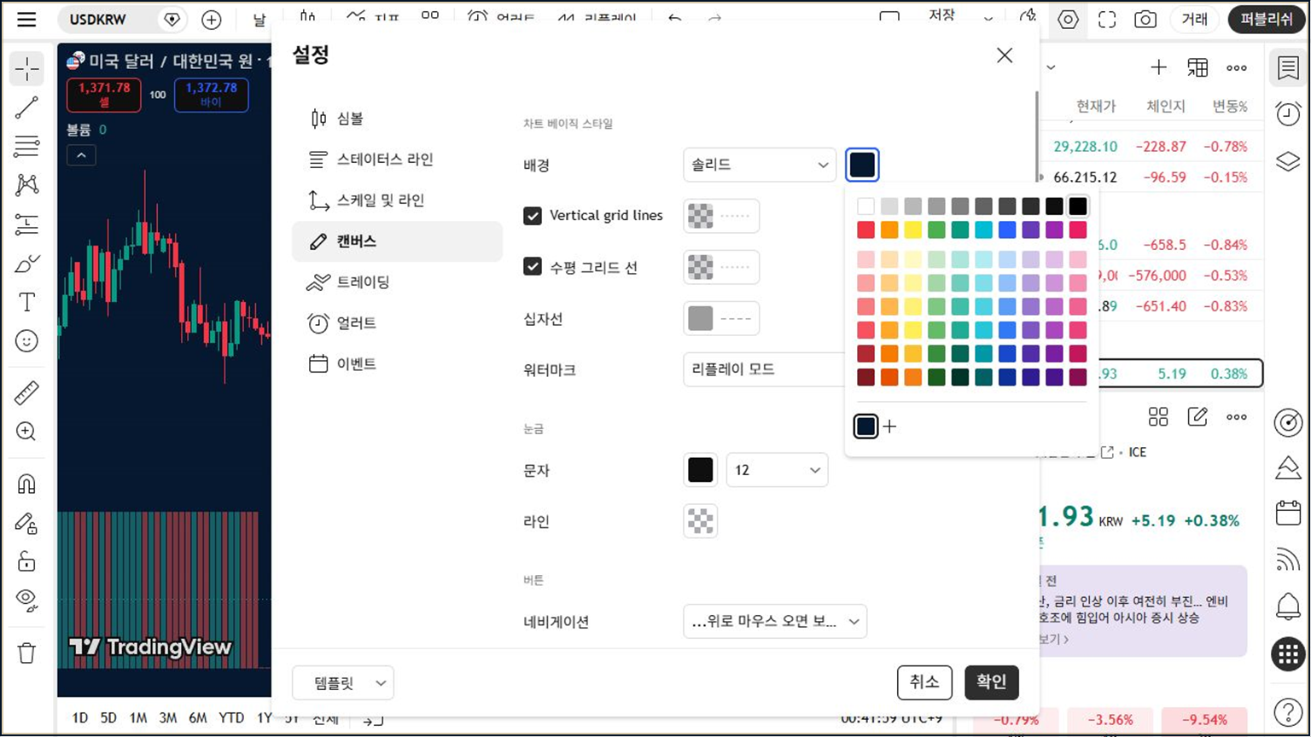Click the 확인 confirm button
This screenshot has width=1311, height=737.
[991, 682]
